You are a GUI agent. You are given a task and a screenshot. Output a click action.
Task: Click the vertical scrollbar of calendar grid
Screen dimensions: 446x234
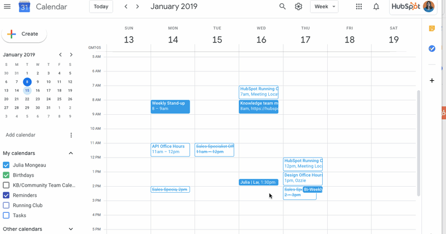coord(419,143)
